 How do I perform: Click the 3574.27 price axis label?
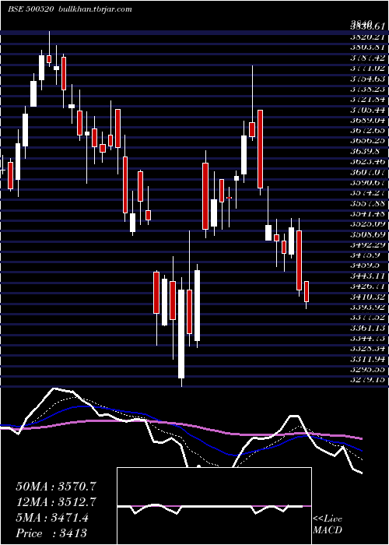(x=367, y=192)
